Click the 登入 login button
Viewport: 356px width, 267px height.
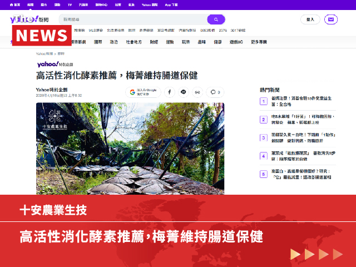coord(310,19)
